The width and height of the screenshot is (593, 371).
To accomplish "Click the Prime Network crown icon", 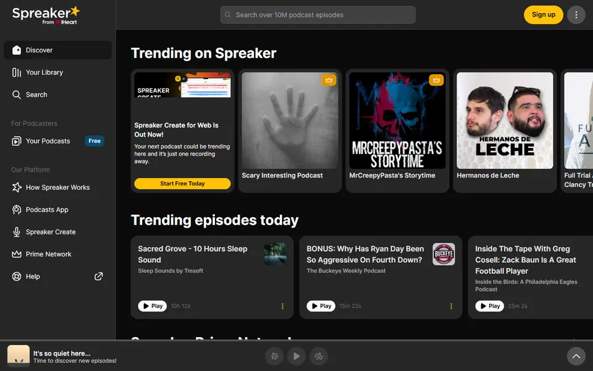I will (x=17, y=254).
